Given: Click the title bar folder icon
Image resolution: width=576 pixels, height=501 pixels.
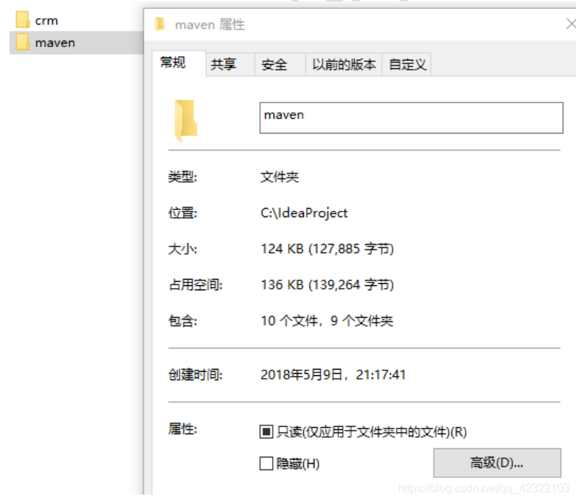Looking at the screenshot, I should click(160, 24).
